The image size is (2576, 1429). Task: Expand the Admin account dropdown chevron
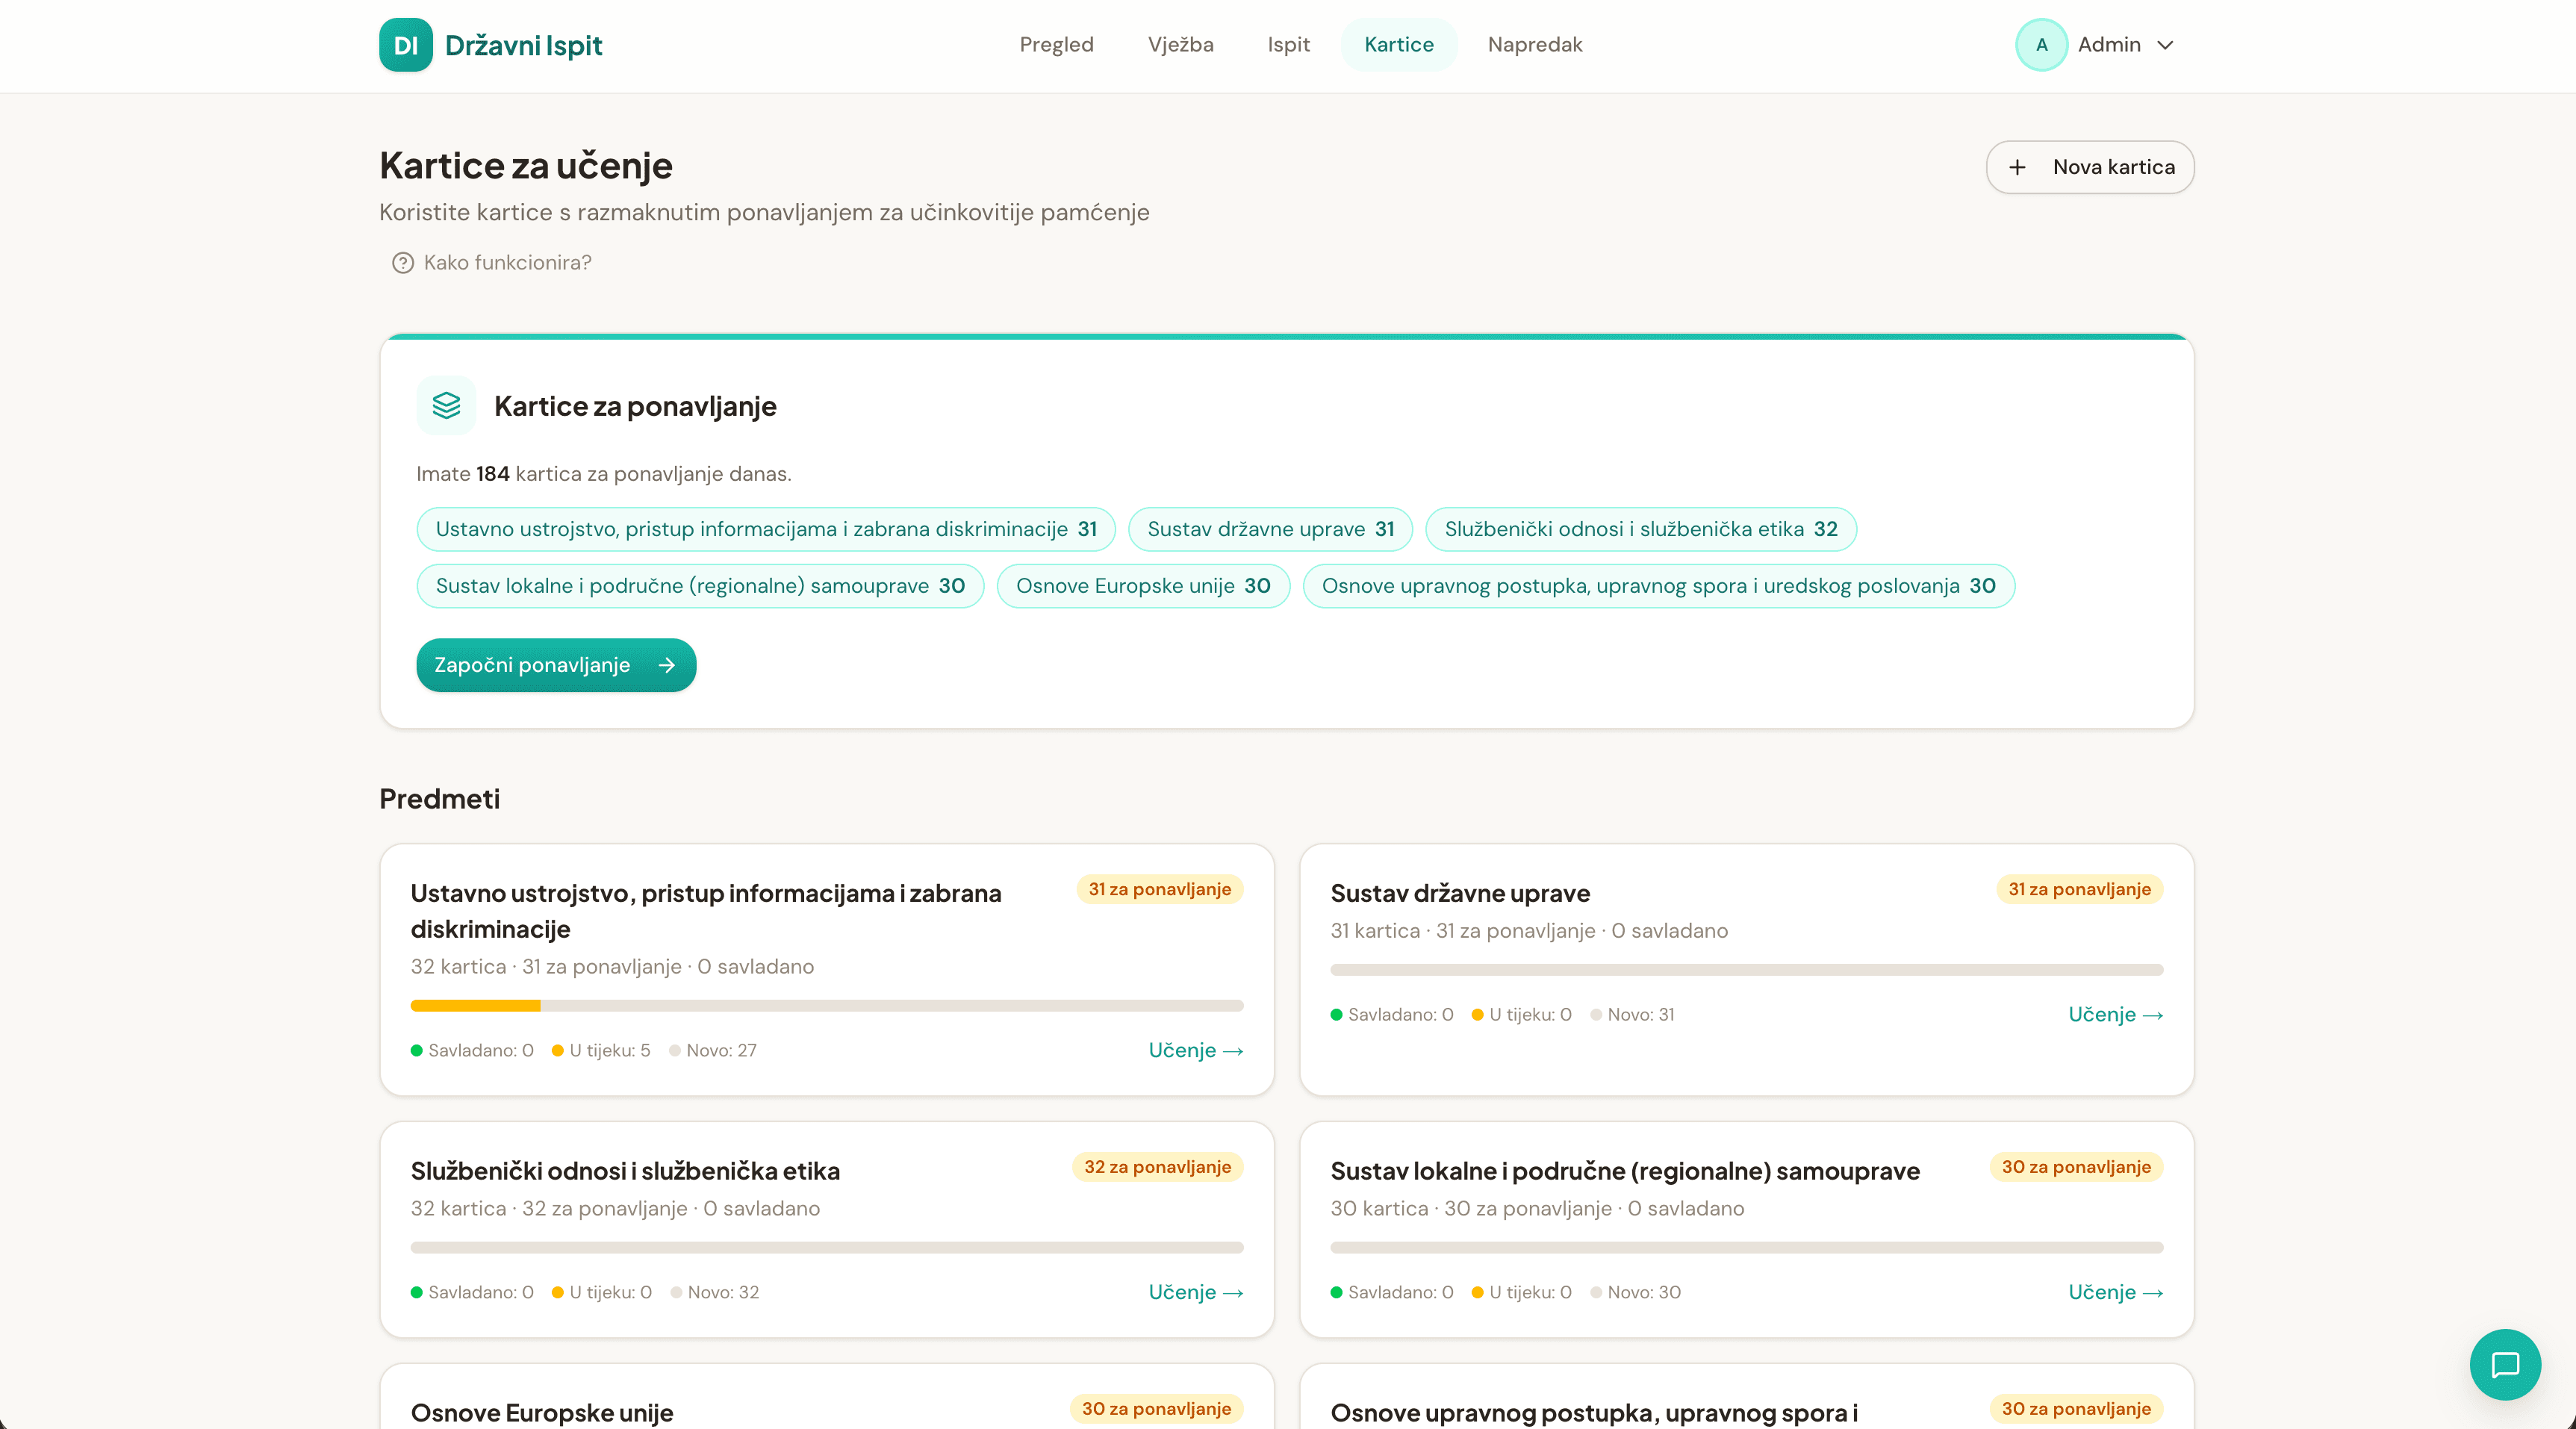click(x=2165, y=45)
